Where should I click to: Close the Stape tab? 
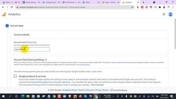98,2
